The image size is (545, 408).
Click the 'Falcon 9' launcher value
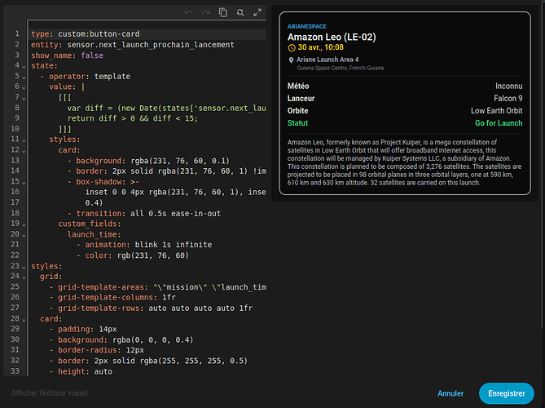coord(508,99)
